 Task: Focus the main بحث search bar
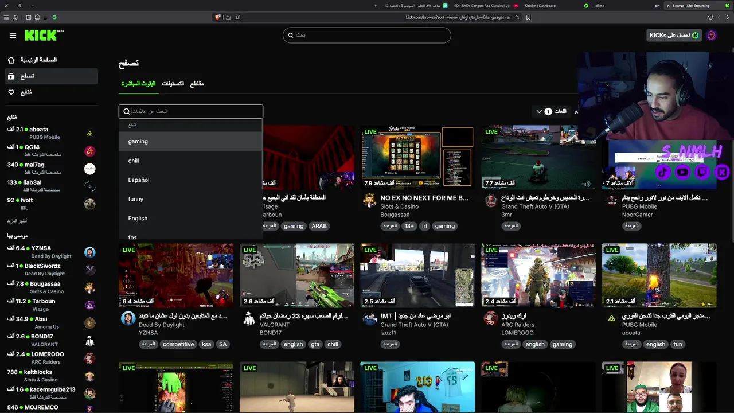[x=367, y=36]
